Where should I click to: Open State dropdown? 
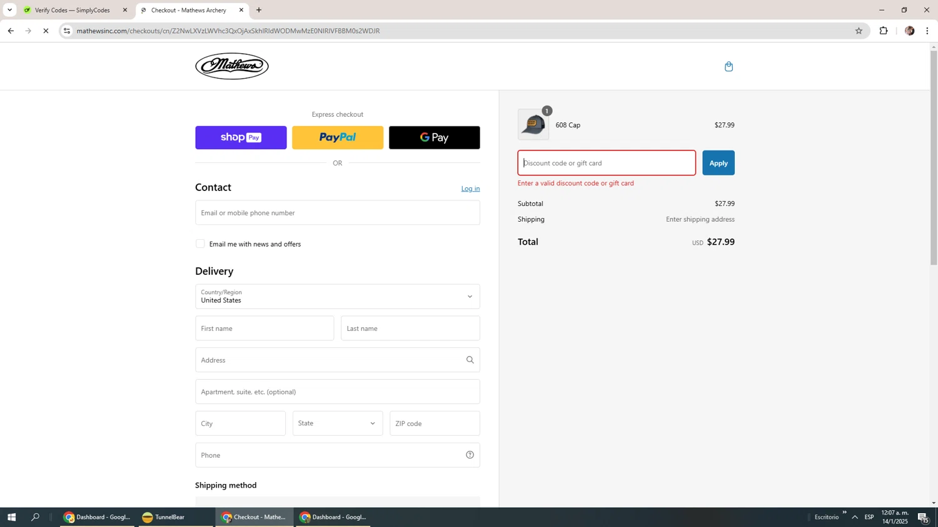pyautogui.click(x=338, y=423)
